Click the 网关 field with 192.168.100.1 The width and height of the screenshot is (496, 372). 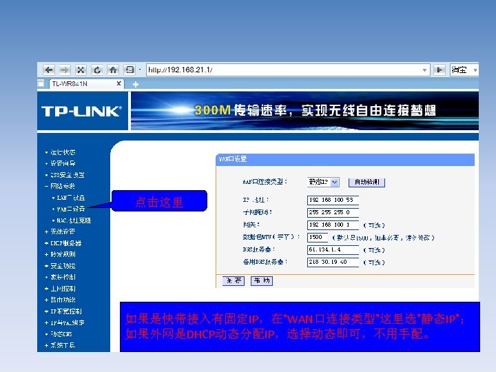coord(333,225)
